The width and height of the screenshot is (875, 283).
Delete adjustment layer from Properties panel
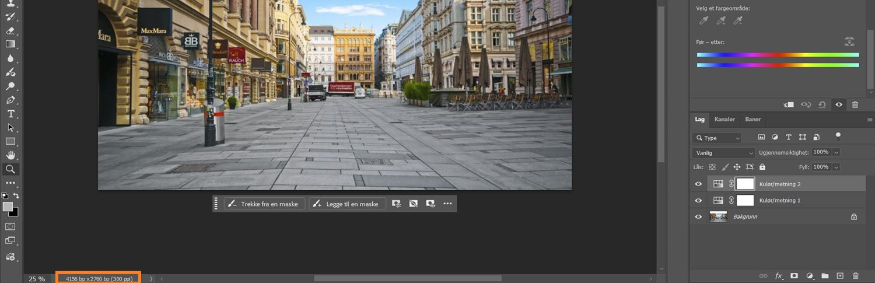coord(855,104)
